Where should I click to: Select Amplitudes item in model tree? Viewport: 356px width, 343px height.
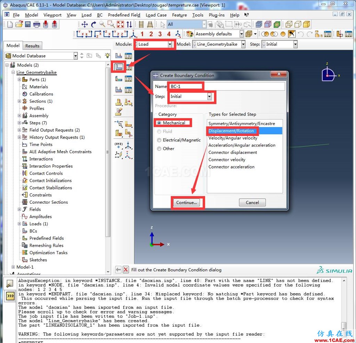tap(40, 217)
